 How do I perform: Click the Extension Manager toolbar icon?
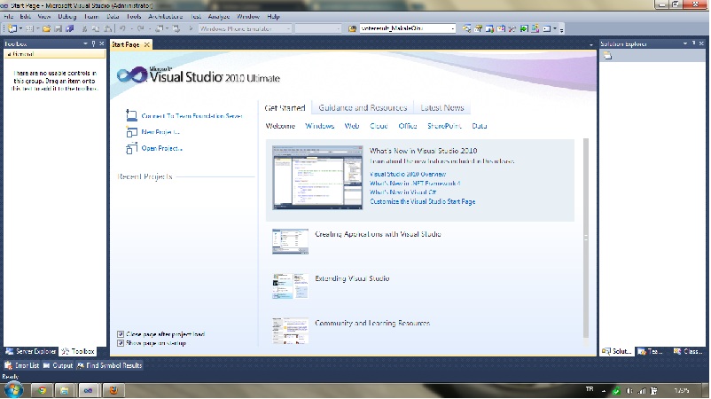point(535,28)
